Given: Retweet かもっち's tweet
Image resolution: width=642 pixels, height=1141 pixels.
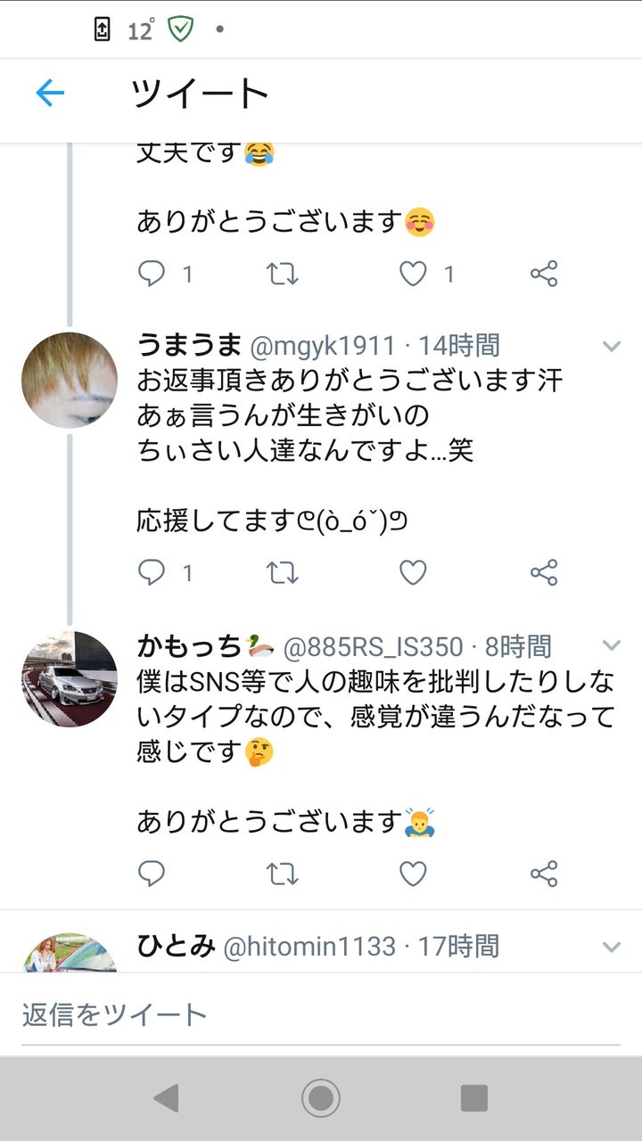Looking at the screenshot, I should (x=283, y=874).
